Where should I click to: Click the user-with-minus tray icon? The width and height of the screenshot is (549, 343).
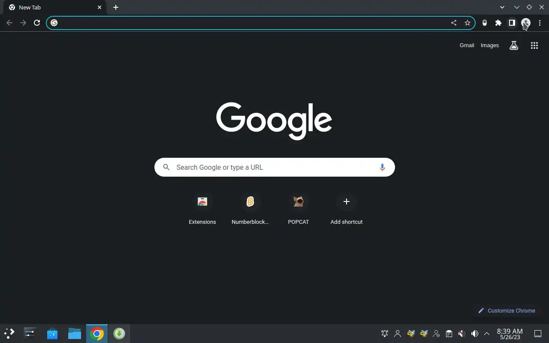[436, 334]
